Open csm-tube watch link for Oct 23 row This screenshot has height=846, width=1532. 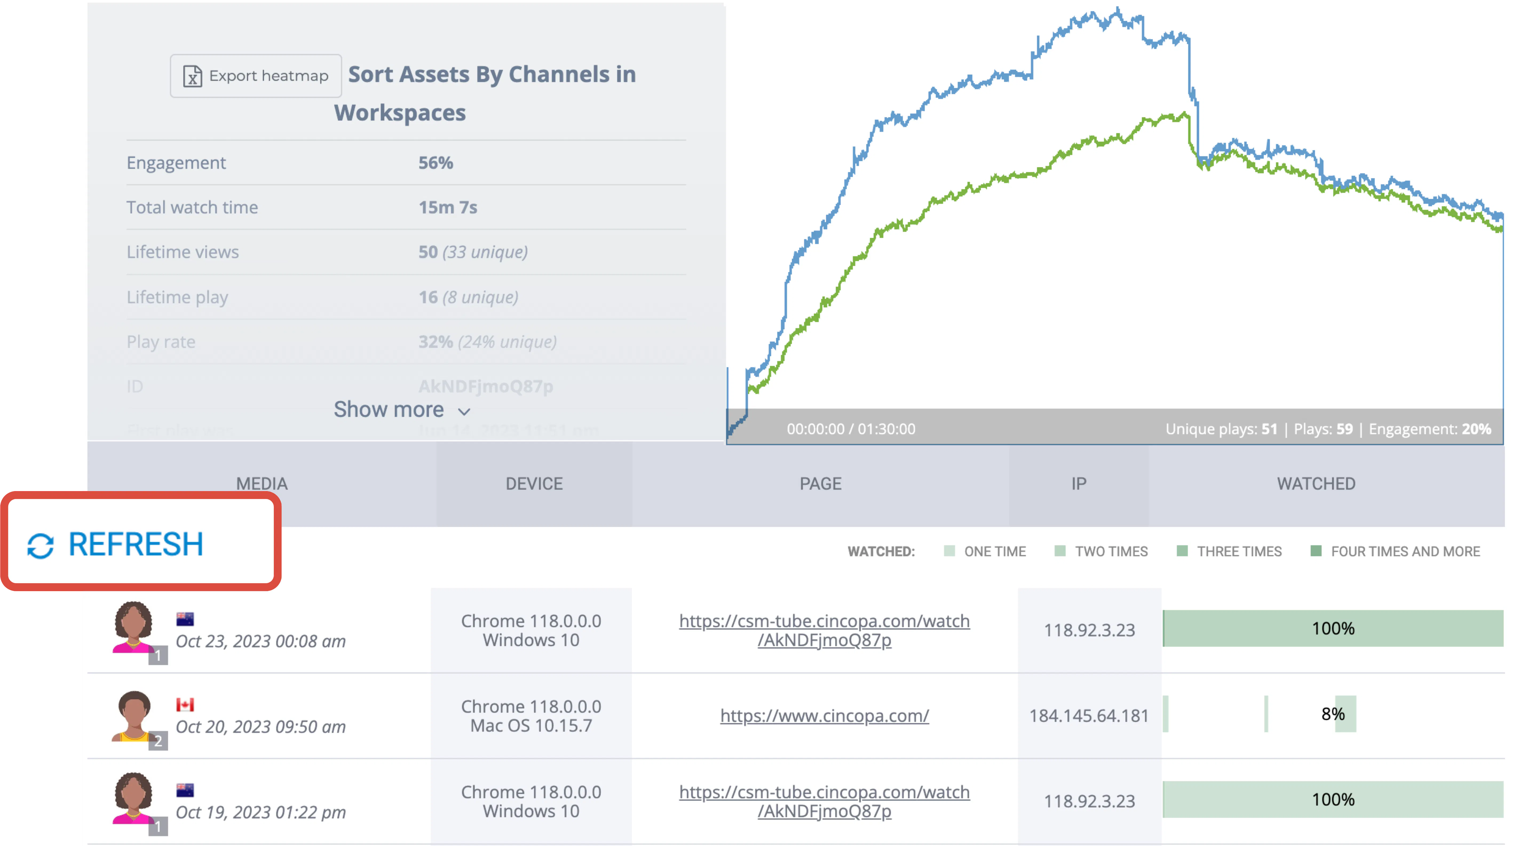click(x=824, y=630)
